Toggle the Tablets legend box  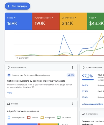pos(29,117)
